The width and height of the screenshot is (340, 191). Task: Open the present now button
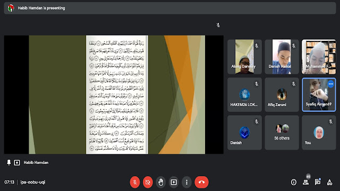(x=174, y=182)
